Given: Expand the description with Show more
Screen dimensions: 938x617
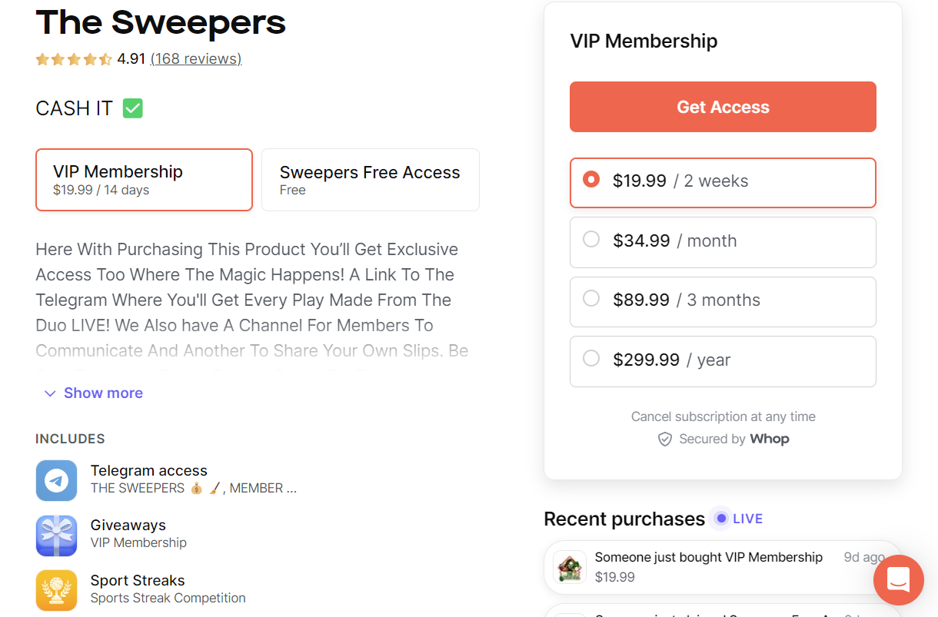Looking at the screenshot, I should click(x=103, y=393).
